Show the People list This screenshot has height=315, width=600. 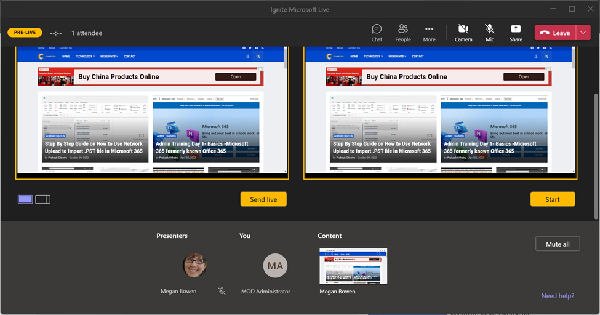[403, 33]
